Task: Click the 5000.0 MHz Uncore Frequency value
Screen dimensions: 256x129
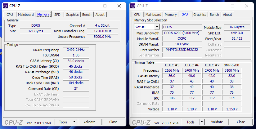Action: [x=102, y=37]
